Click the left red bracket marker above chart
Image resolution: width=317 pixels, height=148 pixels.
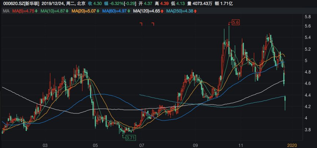coord(141,24)
